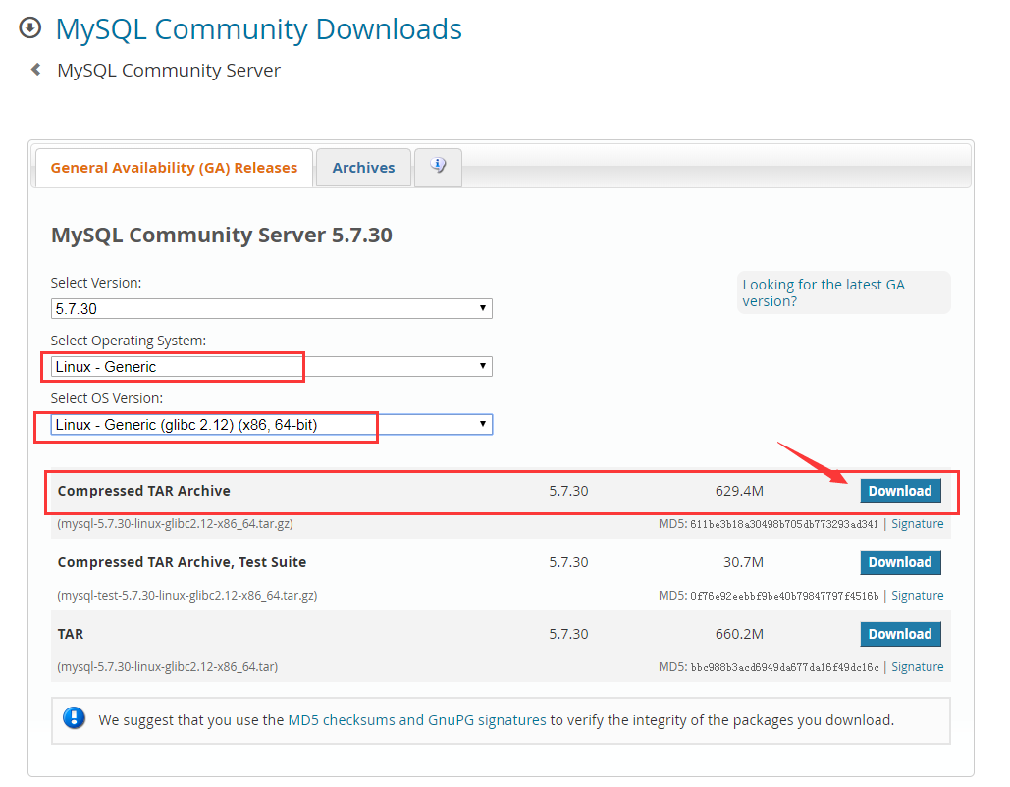Download the TAR 660.2M package
Image resolution: width=1010 pixels, height=787 pixels.
pyautogui.click(x=900, y=634)
